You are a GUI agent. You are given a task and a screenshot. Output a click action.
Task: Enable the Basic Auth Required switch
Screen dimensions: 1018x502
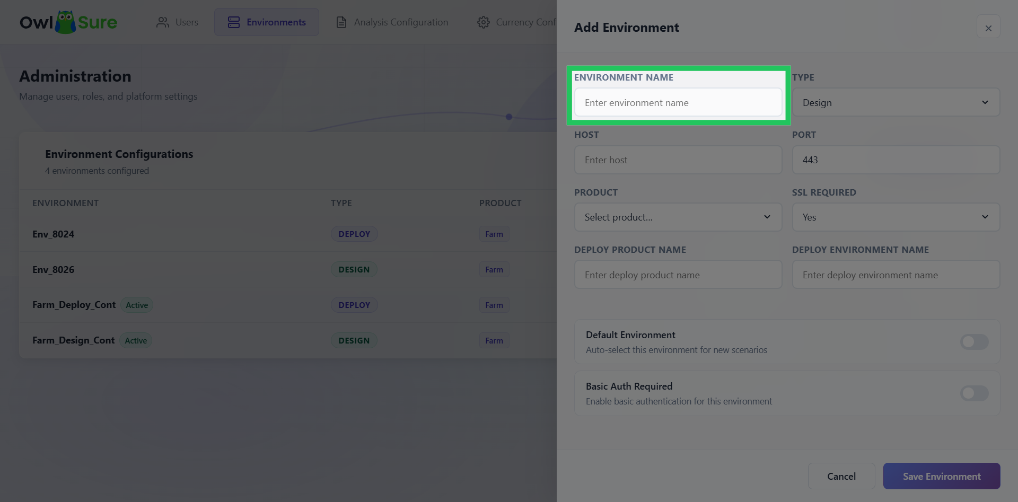(975, 393)
